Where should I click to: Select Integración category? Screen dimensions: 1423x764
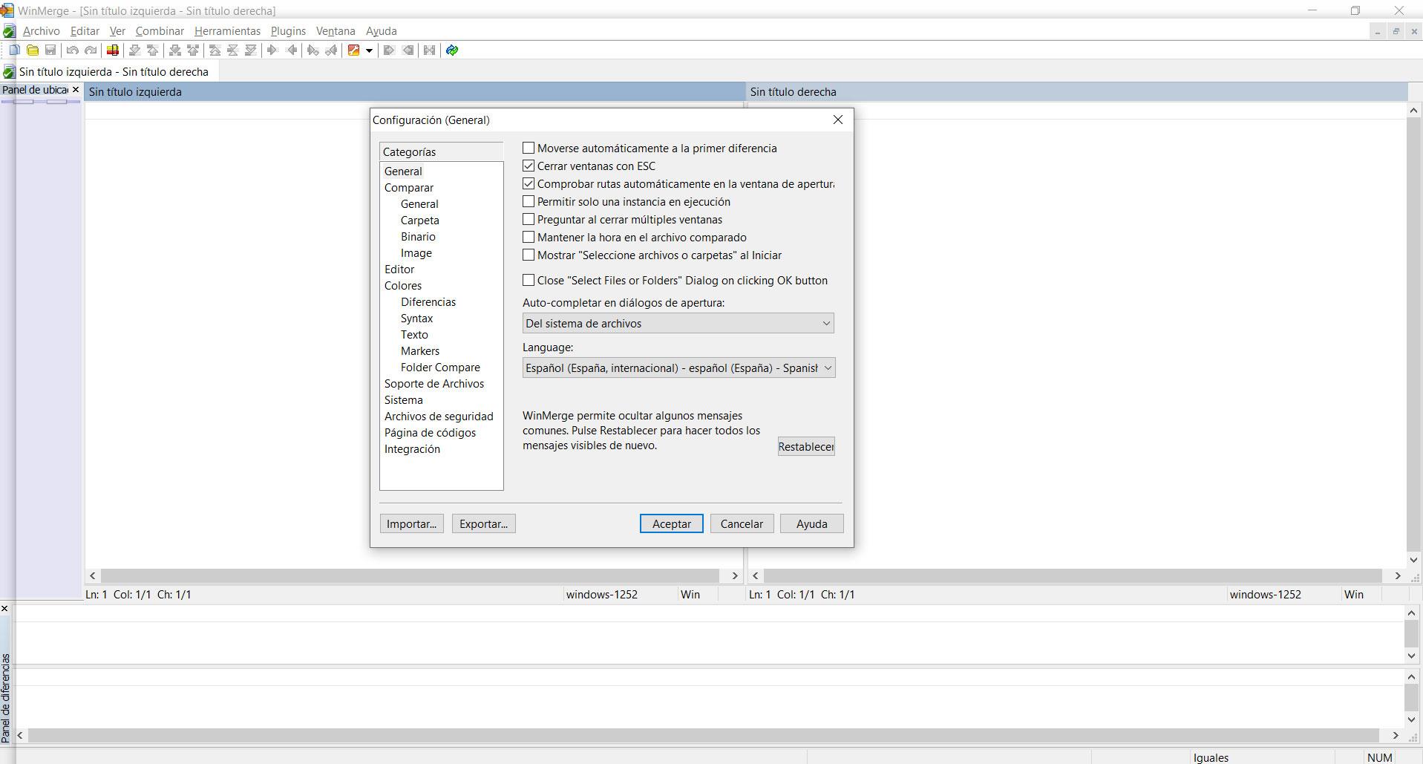[412, 449]
